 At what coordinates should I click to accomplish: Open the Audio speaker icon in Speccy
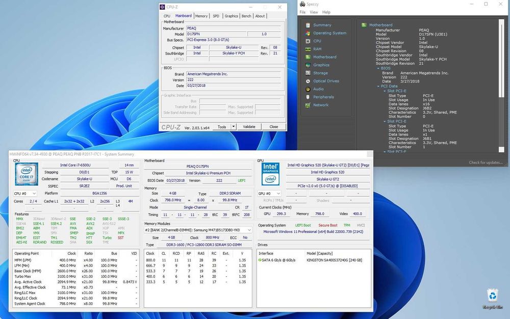click(308, 89)
